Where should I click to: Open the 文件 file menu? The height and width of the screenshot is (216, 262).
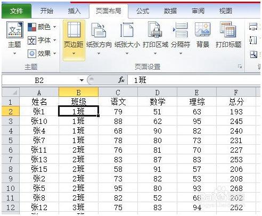(x=17, y=11)
